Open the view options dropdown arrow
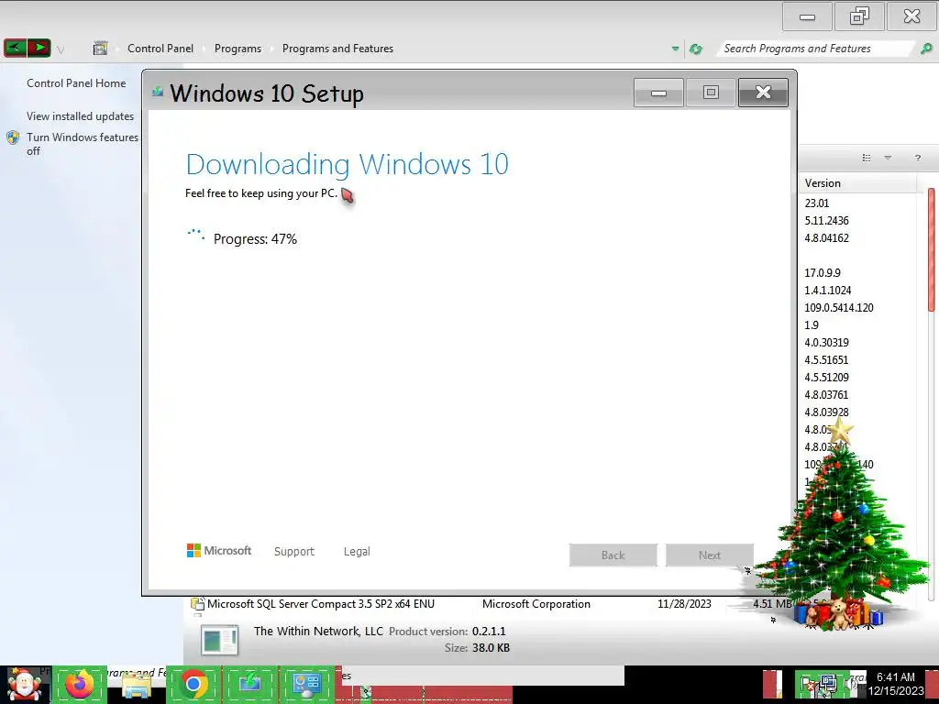Image resolution: width=939 pixels, height=704 pixels. click(x=888, y=158)
